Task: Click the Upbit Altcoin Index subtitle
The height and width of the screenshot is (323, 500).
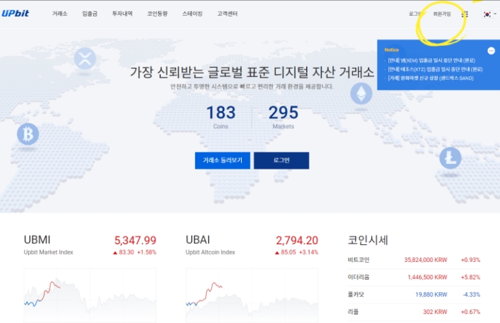Action: tap(210, 252)
